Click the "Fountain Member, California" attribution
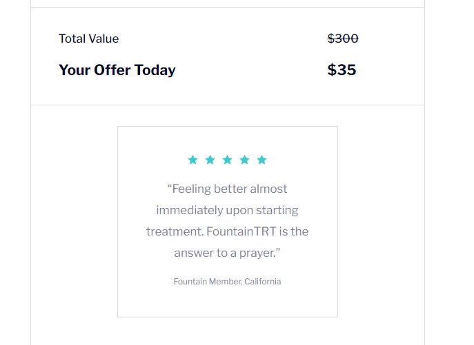Image resolution: width=474 pixels, height=345 pixels. coord(227,282)
